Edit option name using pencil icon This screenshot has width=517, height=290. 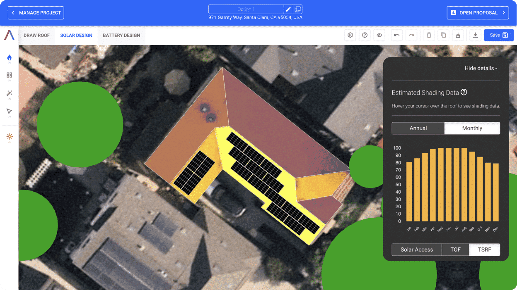pos(288,9)
